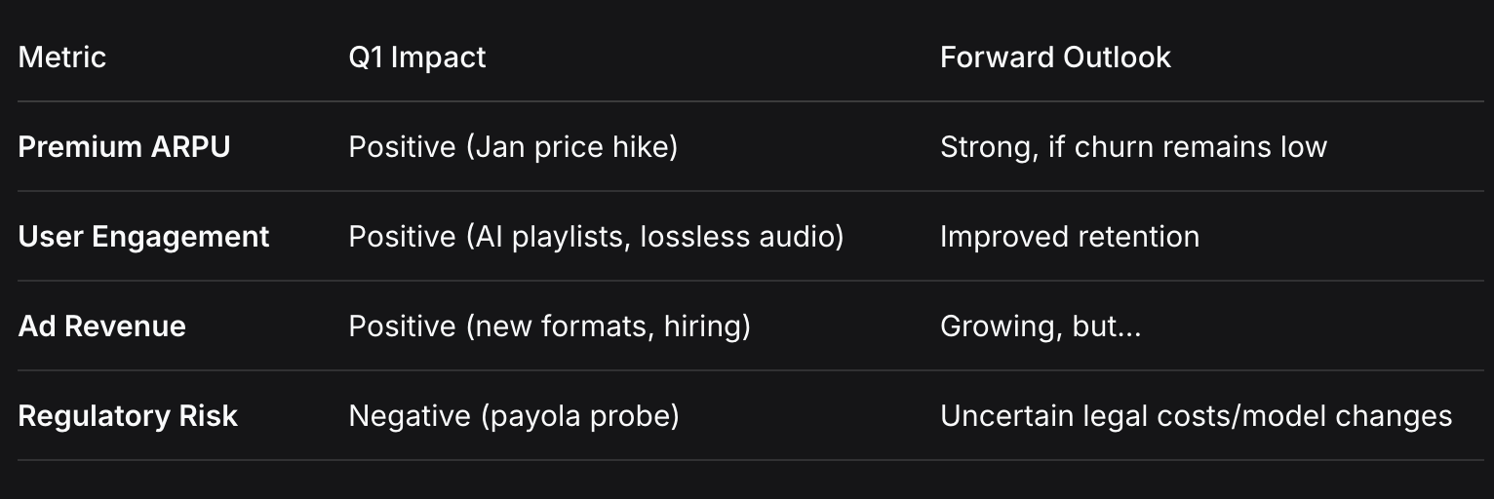The height and width of the screenshot is (499, 1494).
Task: Click the "Jan price hike" text
Action: pos(570,147)
